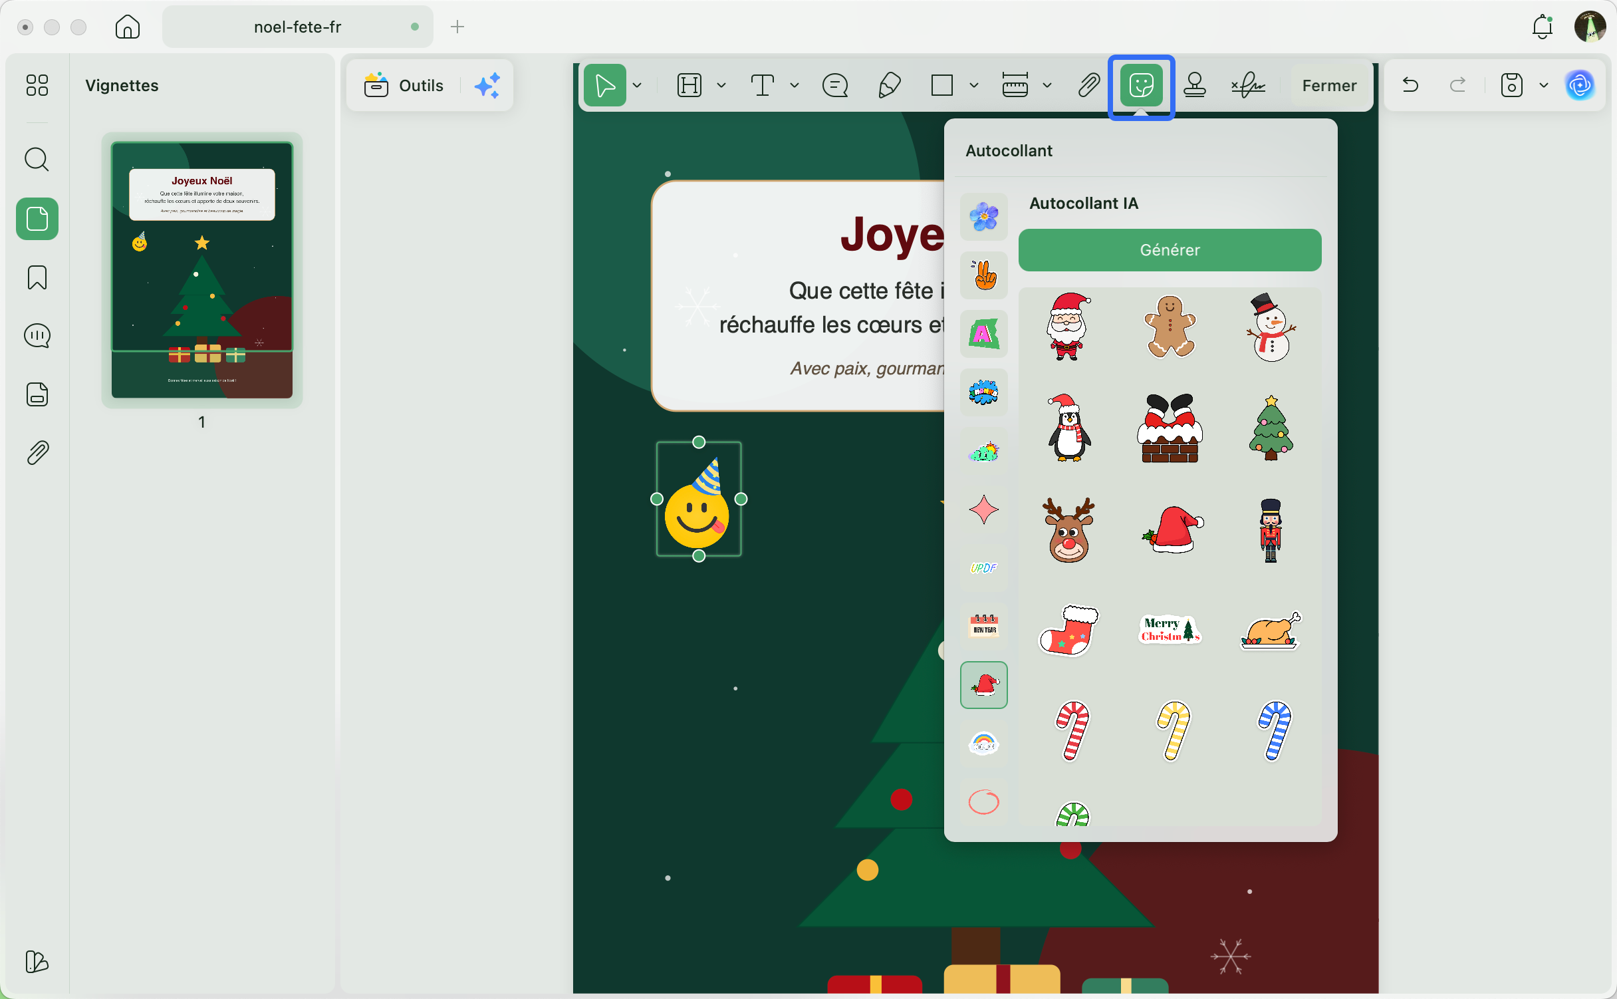Select the signature tool
Viewport: 1617px width, 999px height.
pos(1248,85)
